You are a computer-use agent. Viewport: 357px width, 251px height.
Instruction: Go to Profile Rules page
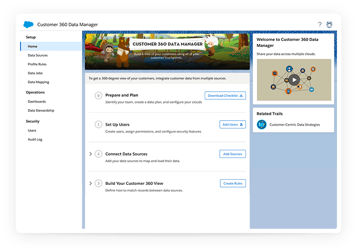[37, 64]
